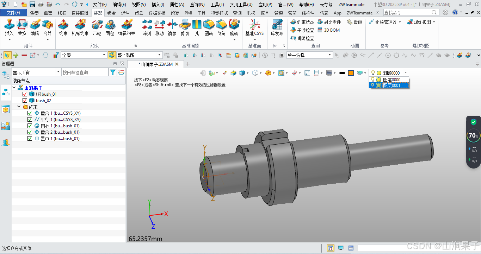
Task: Click the black color swatch in the view toolbar
Action: (342, 73)
